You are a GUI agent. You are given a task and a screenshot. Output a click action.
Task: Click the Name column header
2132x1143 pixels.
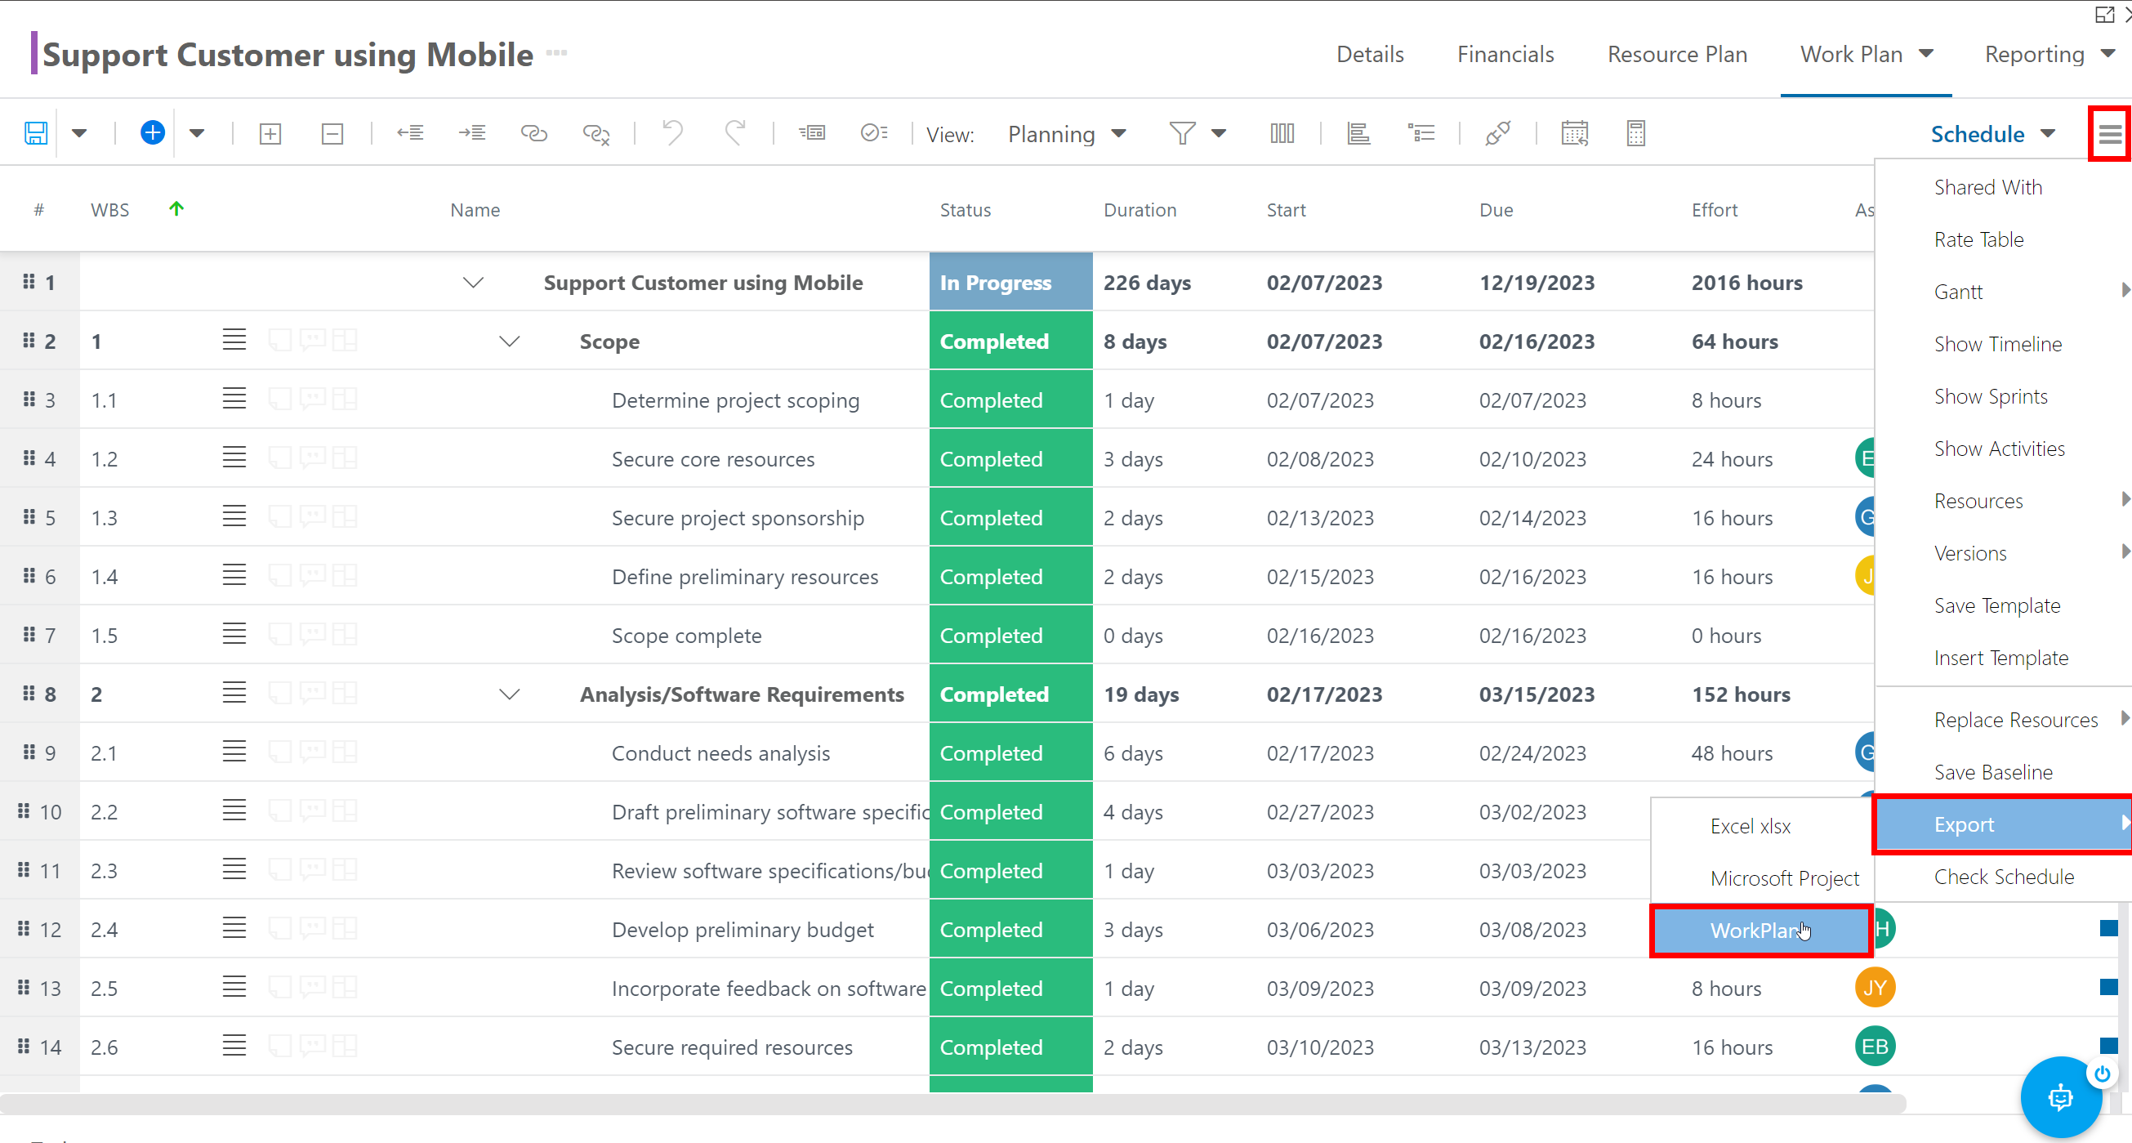475,209
